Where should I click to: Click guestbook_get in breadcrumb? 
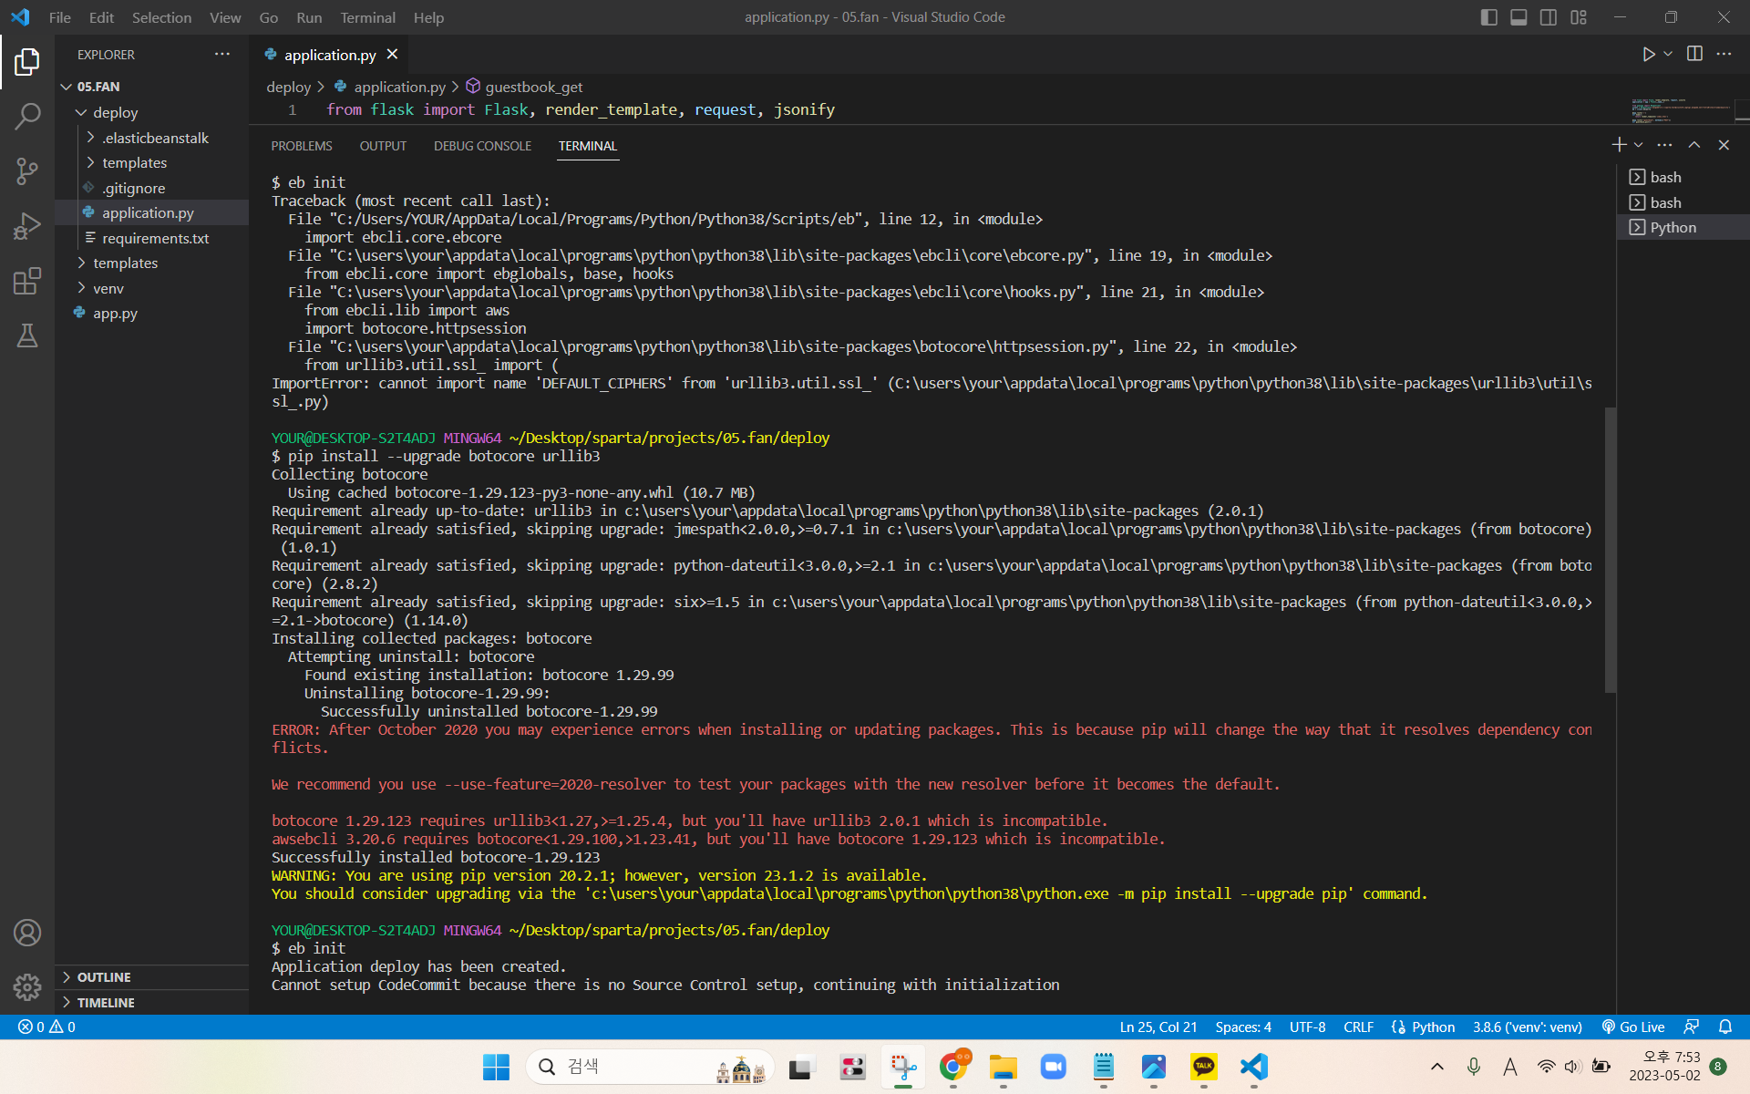(x=534, y=87)
